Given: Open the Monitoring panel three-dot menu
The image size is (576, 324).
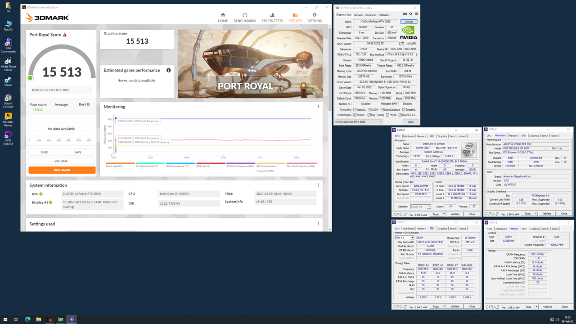Looking at the screenshot, I should click(318, 107).
